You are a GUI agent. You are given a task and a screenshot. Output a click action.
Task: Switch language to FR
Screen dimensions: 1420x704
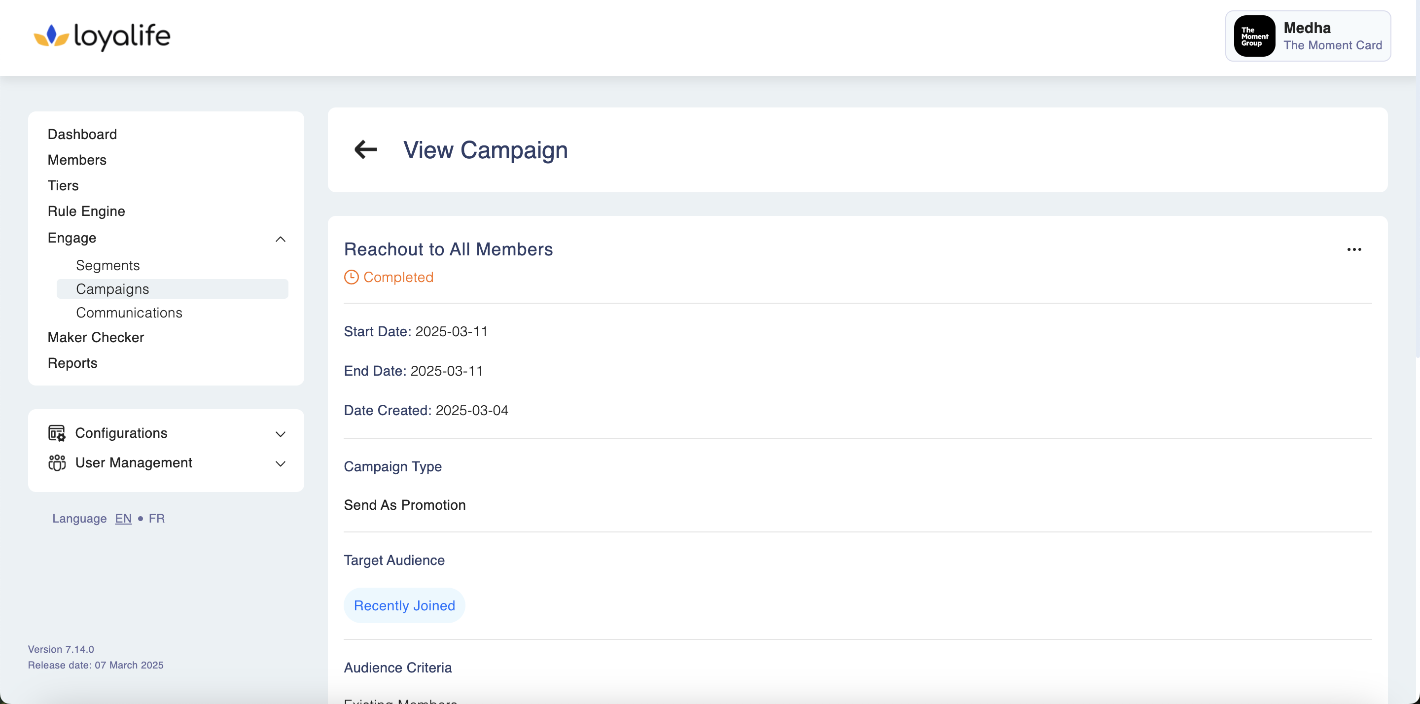click(157, 518)
